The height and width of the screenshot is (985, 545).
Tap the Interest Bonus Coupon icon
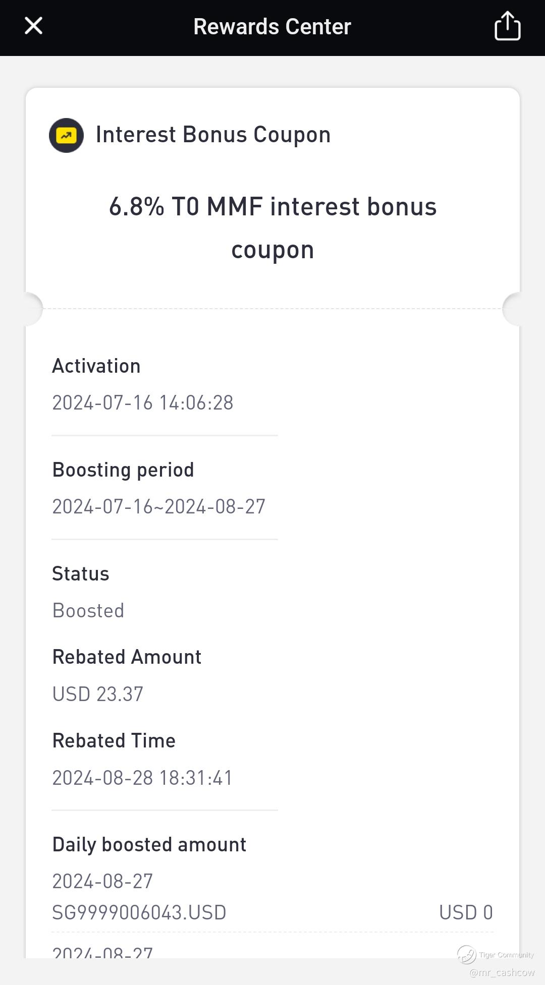pyautogui.click(x=66, y=135)
